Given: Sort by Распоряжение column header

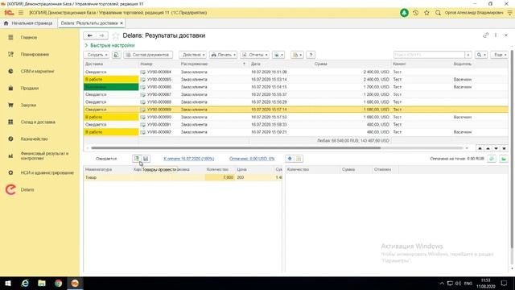Looking at the screenshot, I should 214,64.
